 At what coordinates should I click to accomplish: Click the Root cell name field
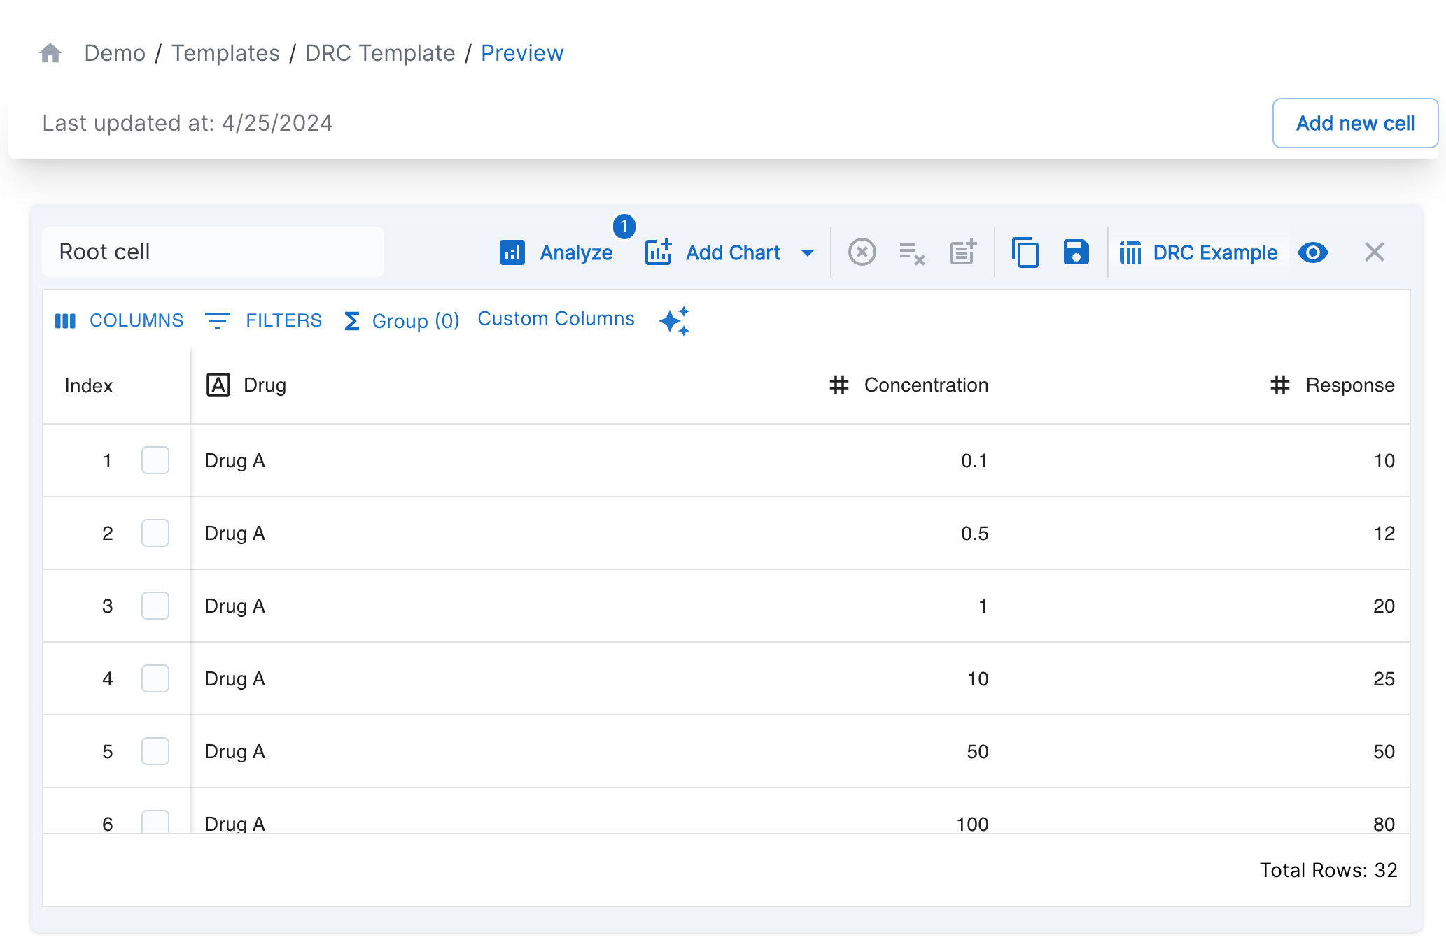[213, 252]
